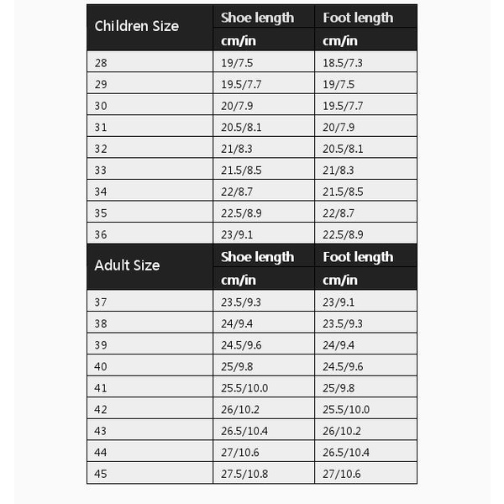Click foot length 22/8.7 in size 35 row
This screenshot has height=504, width=504.
(x=365, y=212)
